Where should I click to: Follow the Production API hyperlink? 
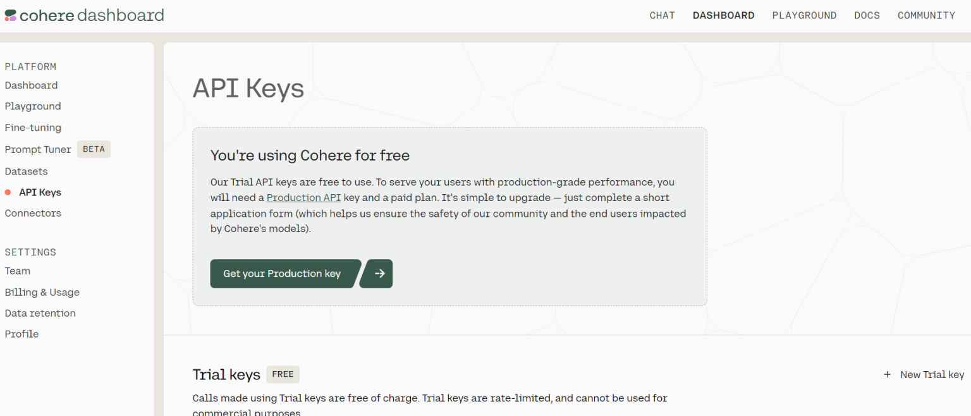pos(303,198)
